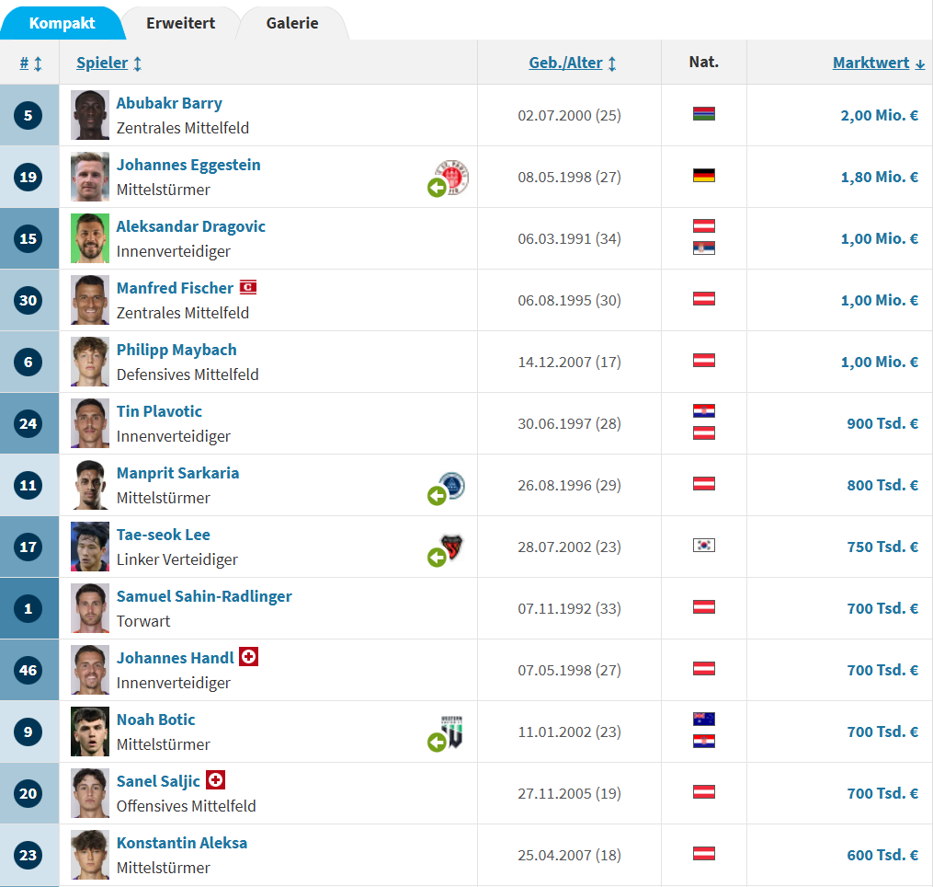Click Philipp Maybach's portrait thumbnail
Viewport: 933px width, 887px height.
[90, 362]
